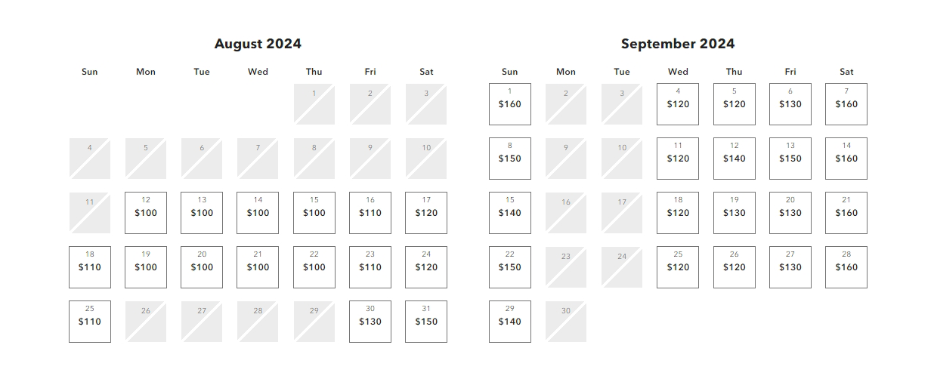The width and height of the screenshot is (934, 379).
Task: Select September 13 priced $150
Action: click(x=790, y=159)
